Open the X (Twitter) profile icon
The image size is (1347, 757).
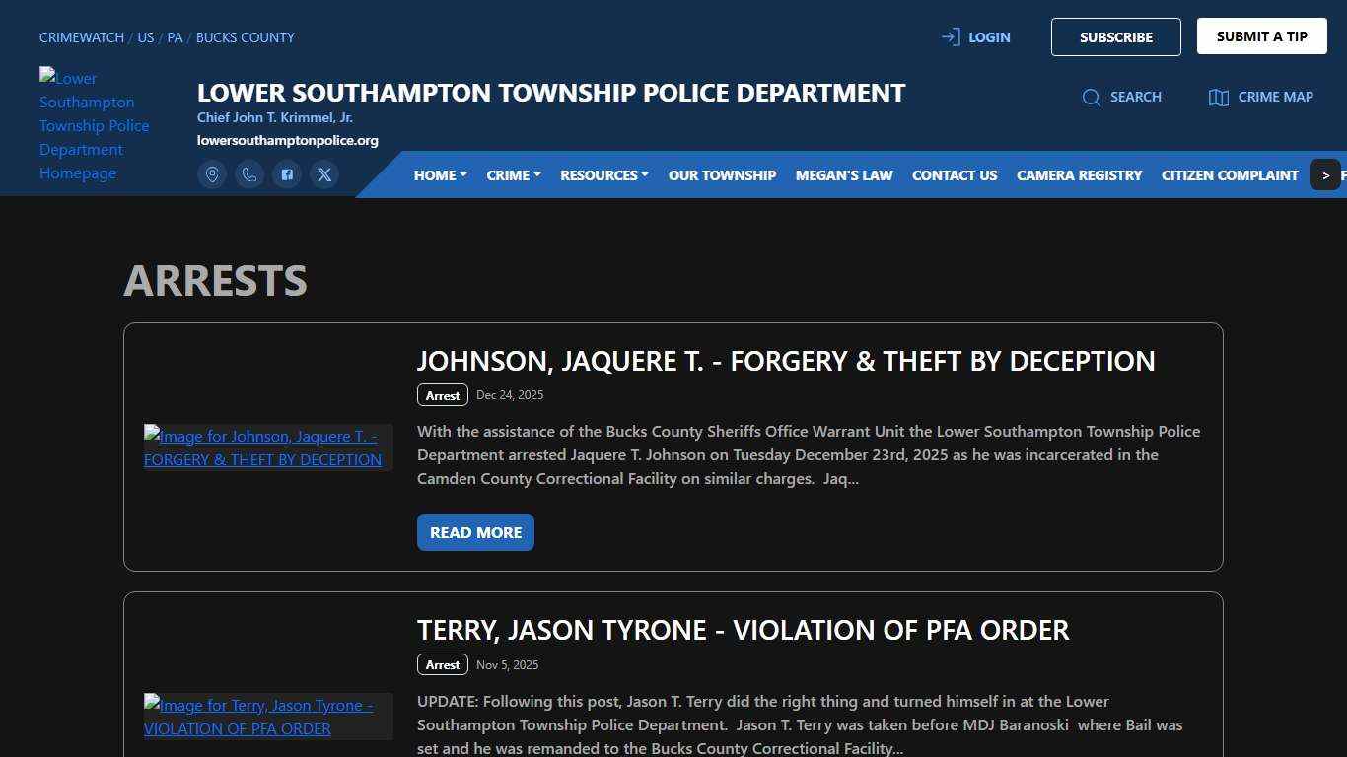(x=324, y=174)
